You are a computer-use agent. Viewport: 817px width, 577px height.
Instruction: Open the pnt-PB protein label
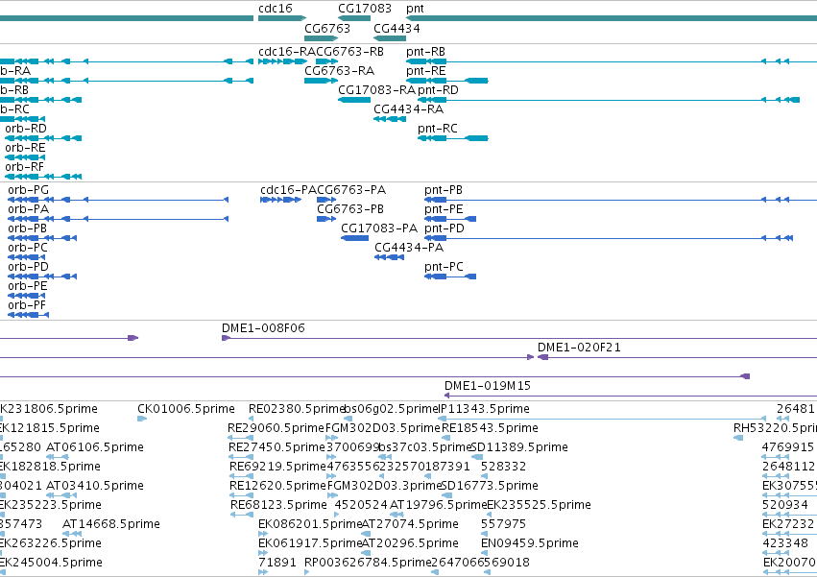pyautogui.click(x=444, y=190)
